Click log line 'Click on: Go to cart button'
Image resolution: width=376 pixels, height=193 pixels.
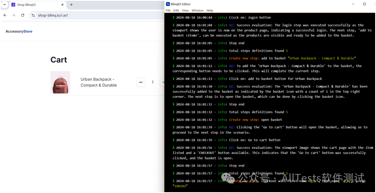coord(226,140)
